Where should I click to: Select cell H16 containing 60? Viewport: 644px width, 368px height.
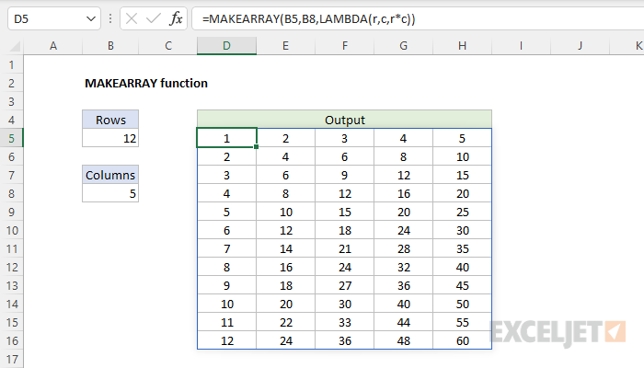[462, 340]
